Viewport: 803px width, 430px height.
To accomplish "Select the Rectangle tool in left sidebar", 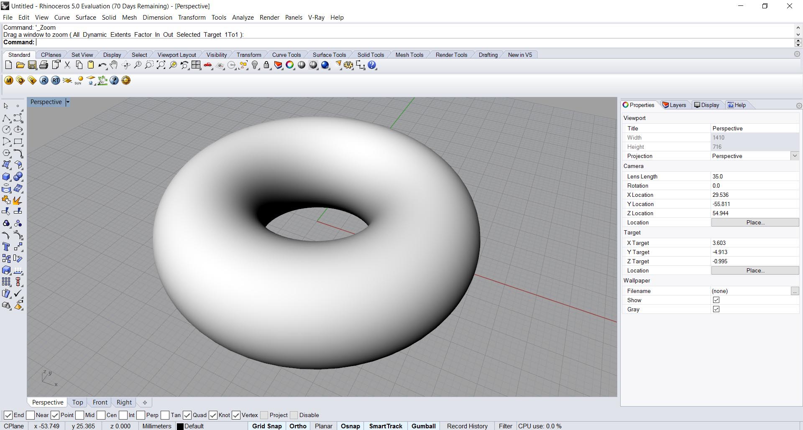I will point(18,142).
